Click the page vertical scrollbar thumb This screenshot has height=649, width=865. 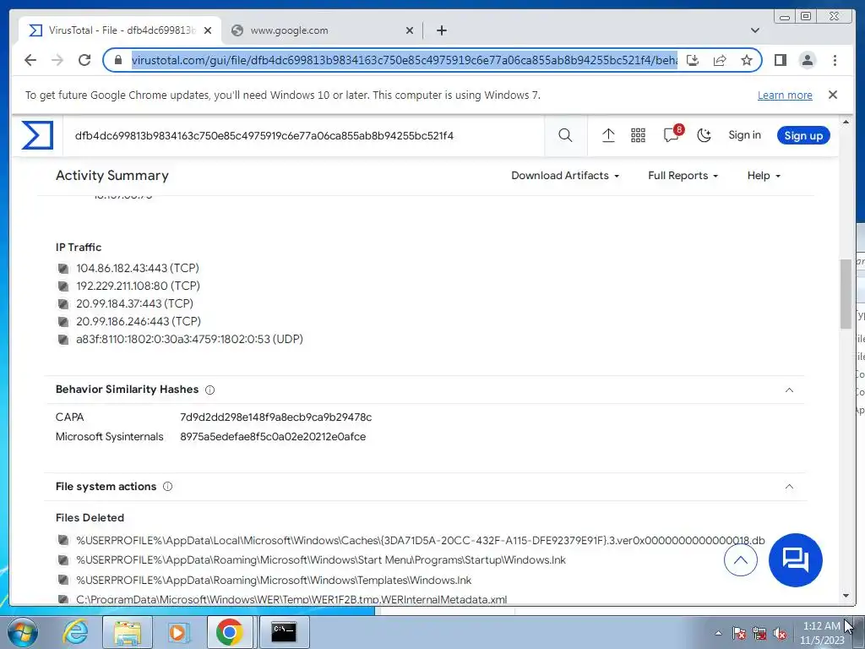[x=846, y=293]
